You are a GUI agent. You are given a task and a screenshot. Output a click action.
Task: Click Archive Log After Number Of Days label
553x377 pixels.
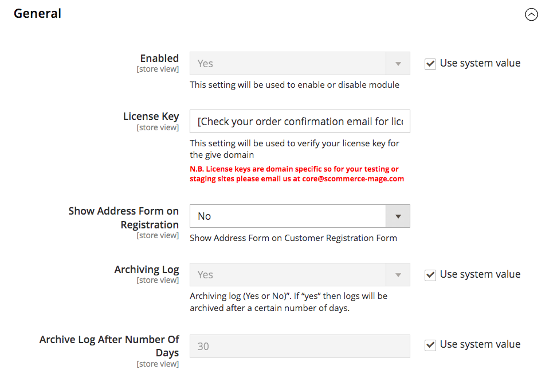coord(109,346)
